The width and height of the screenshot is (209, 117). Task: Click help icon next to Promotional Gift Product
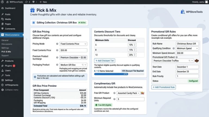(177, 57)
